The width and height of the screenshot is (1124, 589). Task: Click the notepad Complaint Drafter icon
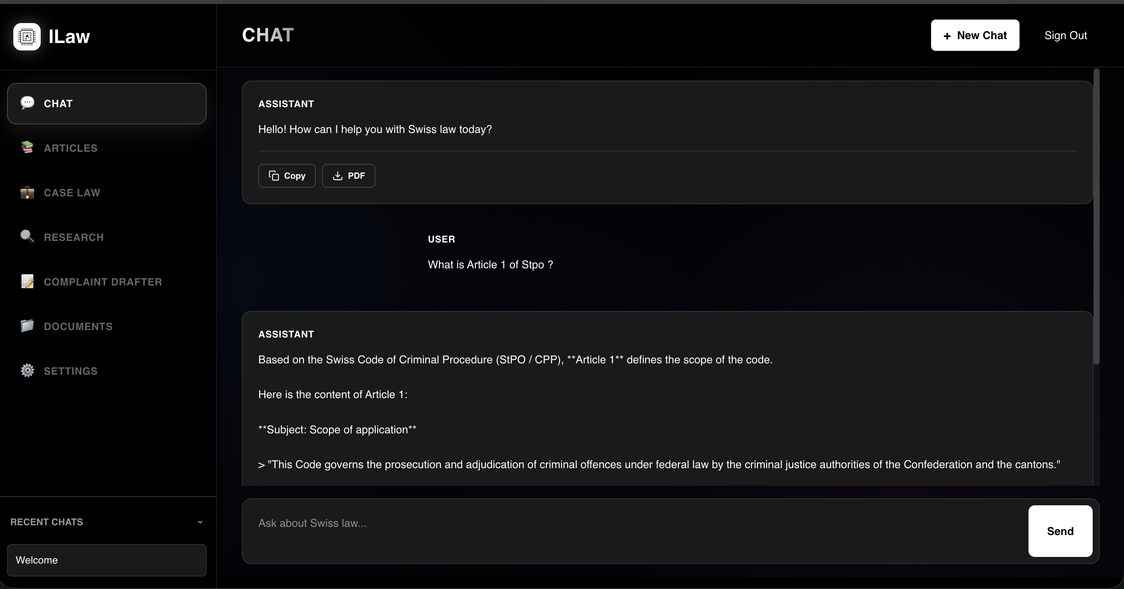coord(27,282)
